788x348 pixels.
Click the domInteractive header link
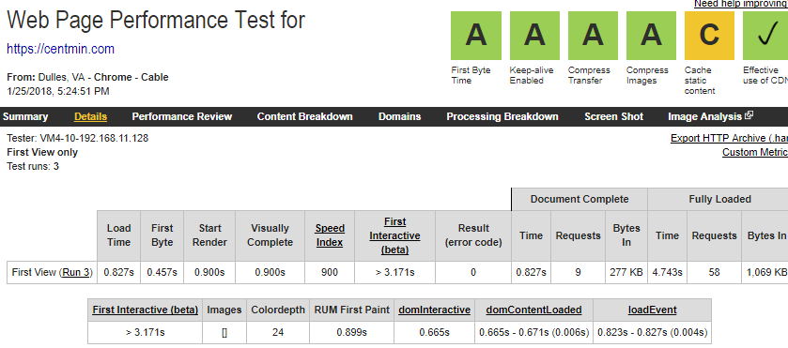[x=434, y=310]
